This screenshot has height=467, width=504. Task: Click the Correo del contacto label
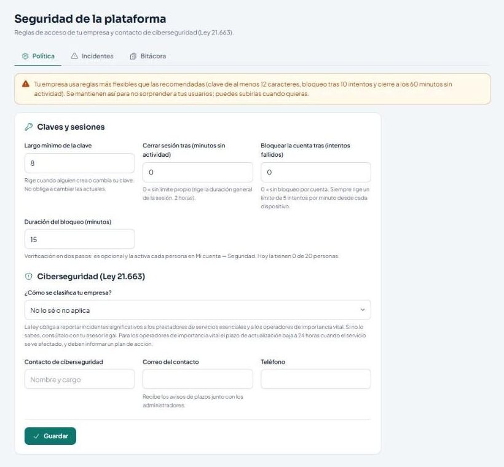[x=171, y=362]
